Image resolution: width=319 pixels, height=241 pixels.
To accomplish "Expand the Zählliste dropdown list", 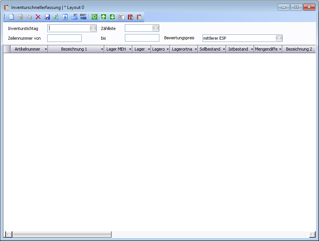I will tap(156, 28).
